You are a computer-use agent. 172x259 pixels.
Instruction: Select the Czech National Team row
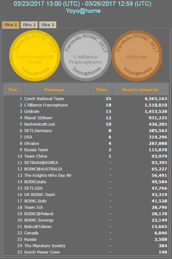click(x=86, y=98)
